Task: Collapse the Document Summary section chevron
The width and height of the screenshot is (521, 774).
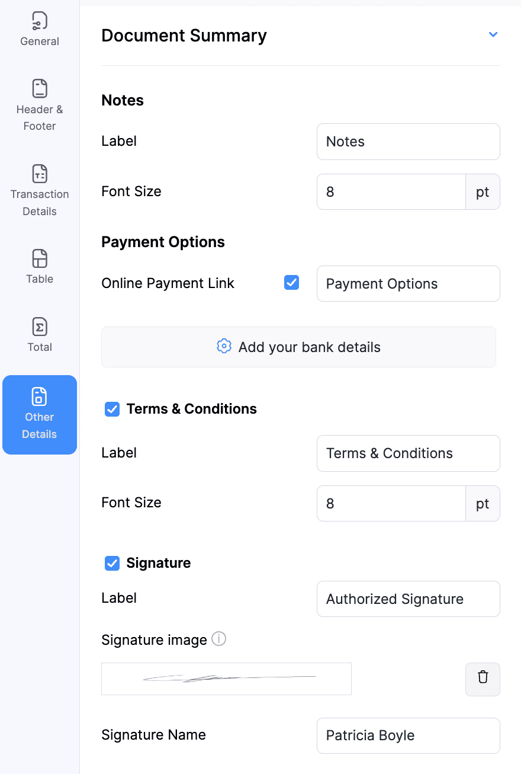Action: click(x=493, y=34)
